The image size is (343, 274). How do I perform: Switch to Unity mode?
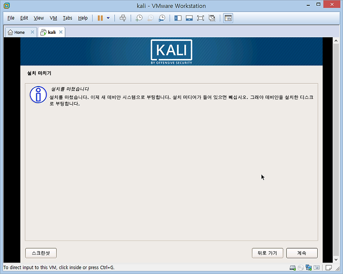point(212,18)
